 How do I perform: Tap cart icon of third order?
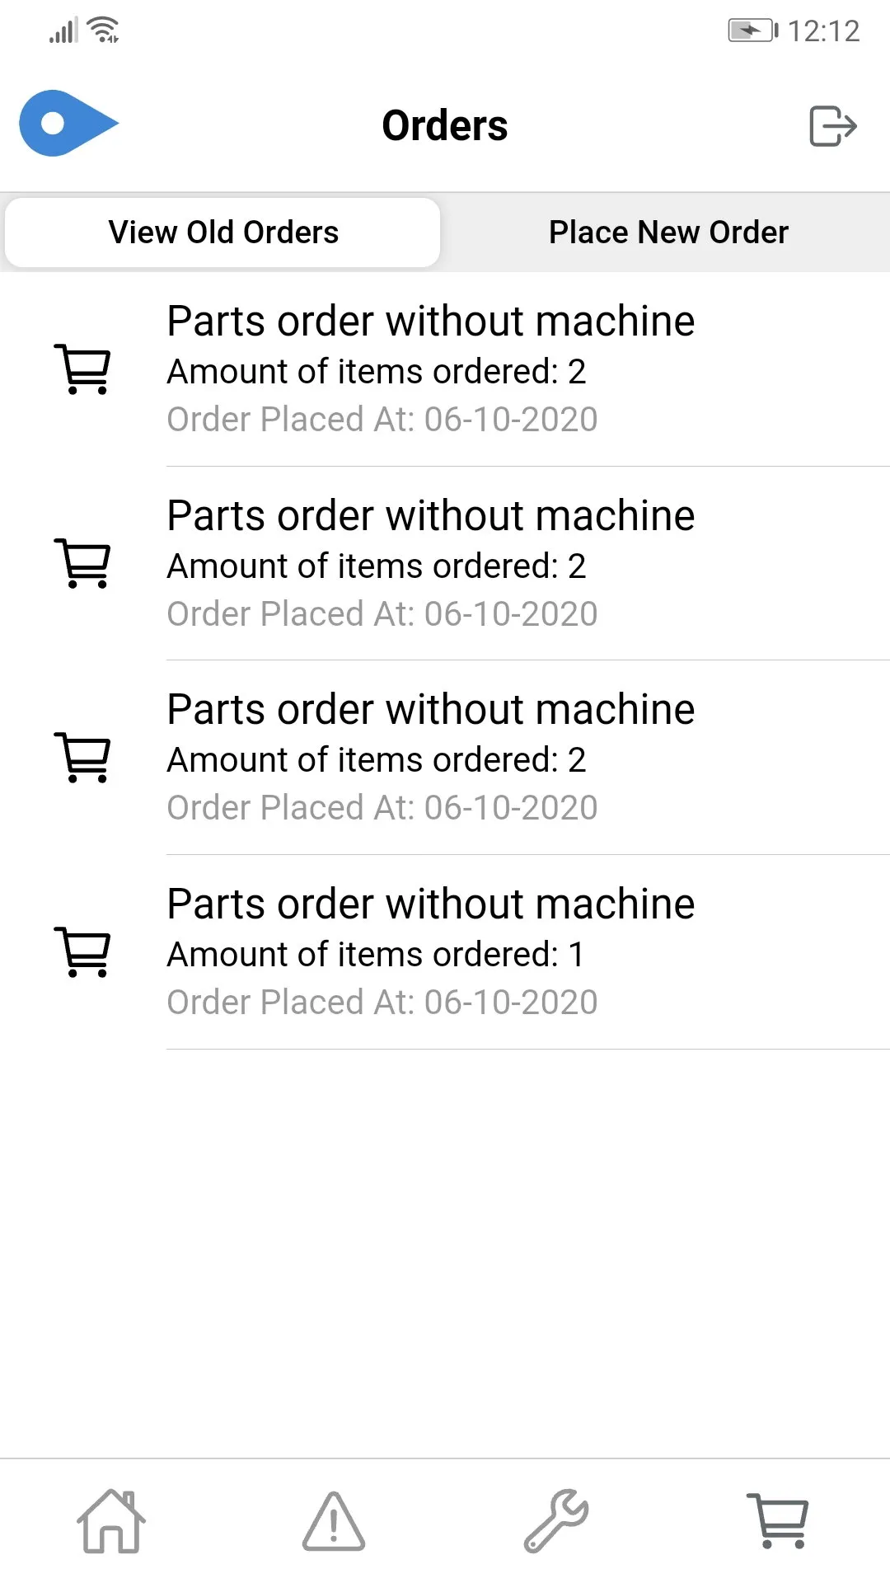tap(82, 757)
